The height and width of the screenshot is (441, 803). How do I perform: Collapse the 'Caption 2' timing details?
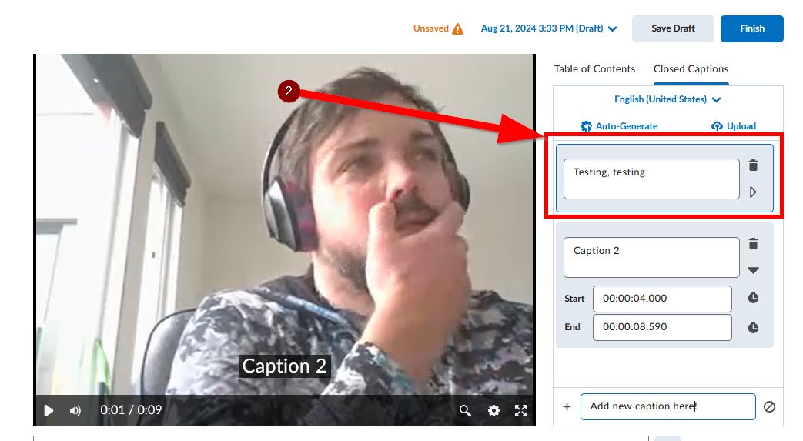[753, 270]
